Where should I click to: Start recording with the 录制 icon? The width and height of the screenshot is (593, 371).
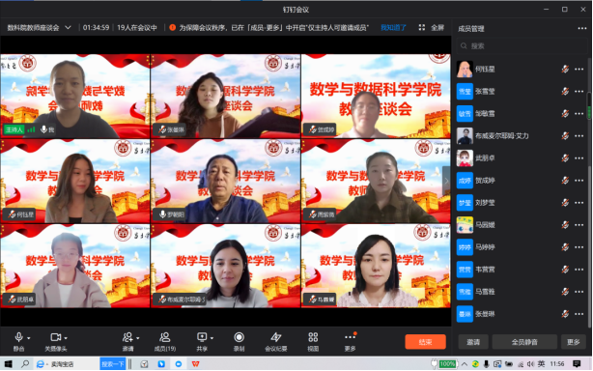[239, 341]
